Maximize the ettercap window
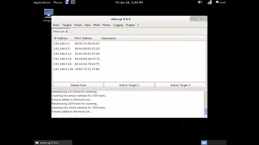259x145 pixels. [x=199, y=19]
